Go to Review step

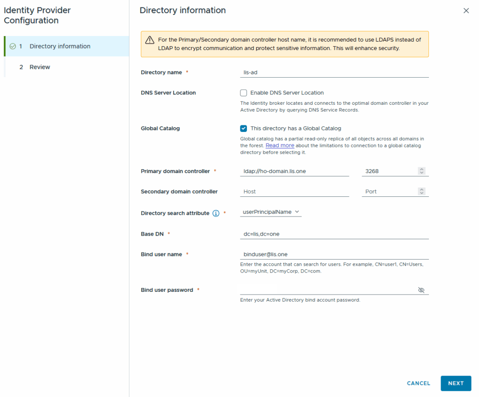pyautogui.click(x=40, y=67)
